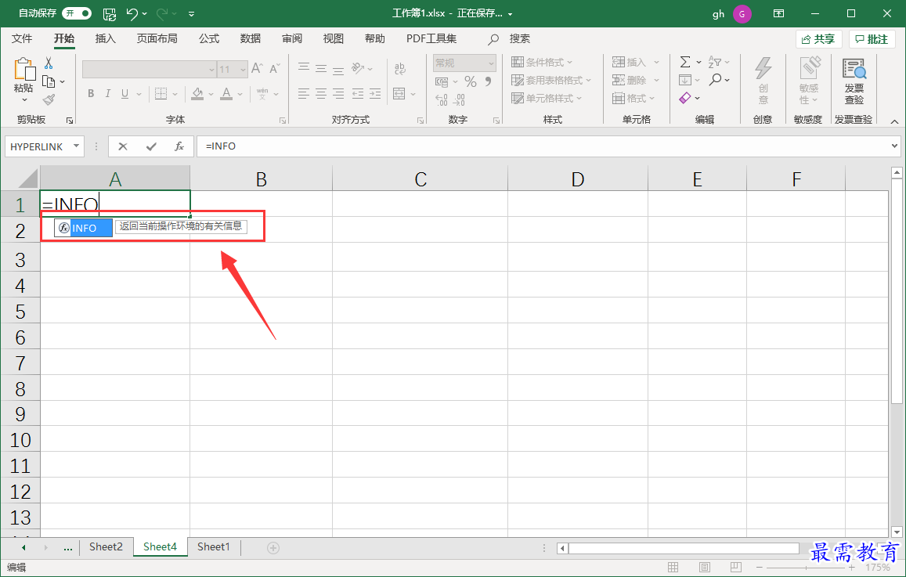This screenshot has height=577, width=906.
Task: Click the AutoSum sigma icon
Action: (685, 63)
